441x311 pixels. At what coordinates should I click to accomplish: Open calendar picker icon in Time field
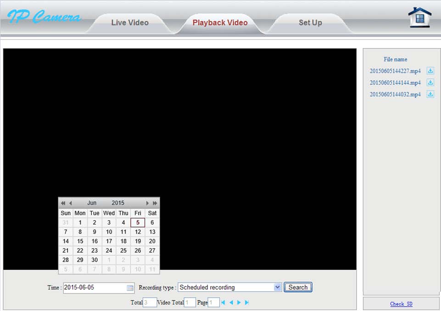pos(130,288)
